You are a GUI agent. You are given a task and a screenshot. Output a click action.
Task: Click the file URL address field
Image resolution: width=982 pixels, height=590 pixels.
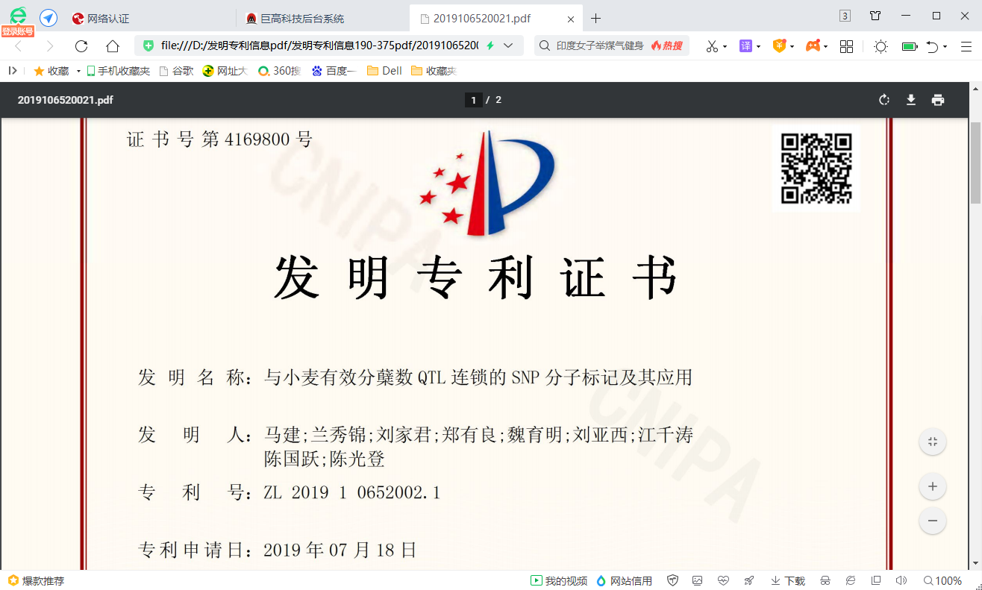(x=319, y=45)
